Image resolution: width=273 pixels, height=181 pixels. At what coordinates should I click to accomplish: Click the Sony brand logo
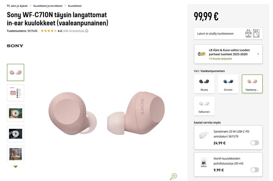(15, 46)
